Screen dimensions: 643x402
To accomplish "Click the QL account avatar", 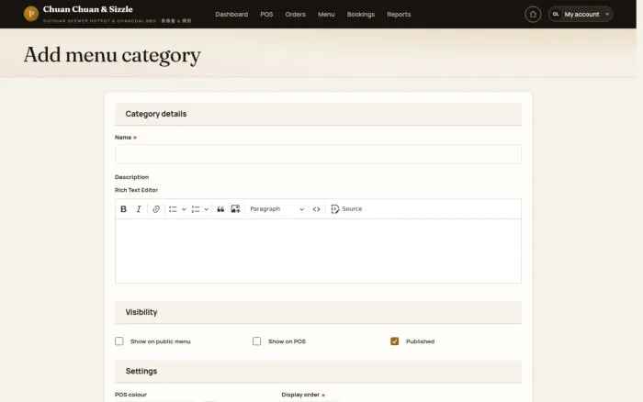I will point(556,15).
